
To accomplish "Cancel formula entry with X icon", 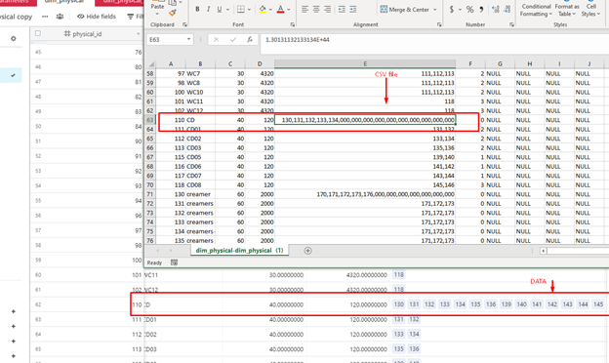I will coord(217,39).
